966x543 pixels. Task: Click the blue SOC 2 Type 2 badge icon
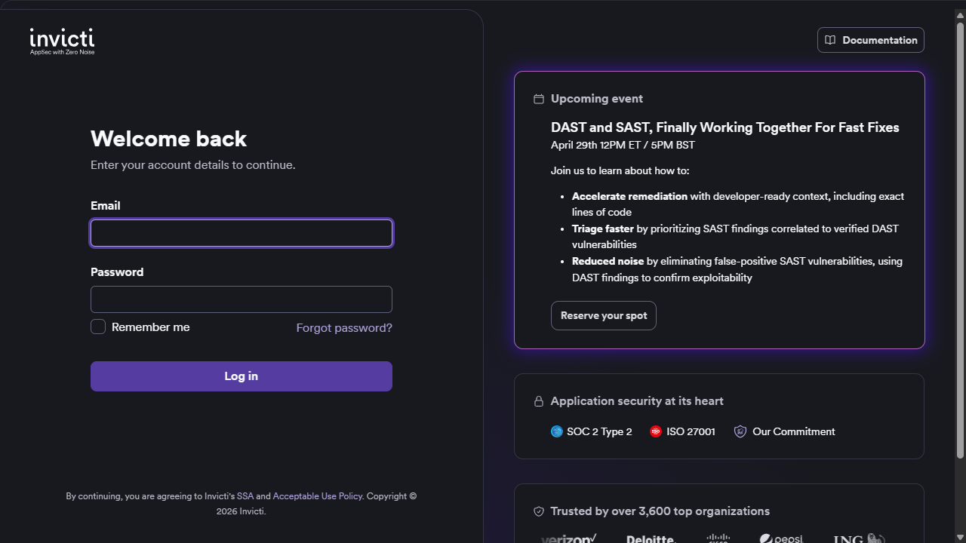557,431
